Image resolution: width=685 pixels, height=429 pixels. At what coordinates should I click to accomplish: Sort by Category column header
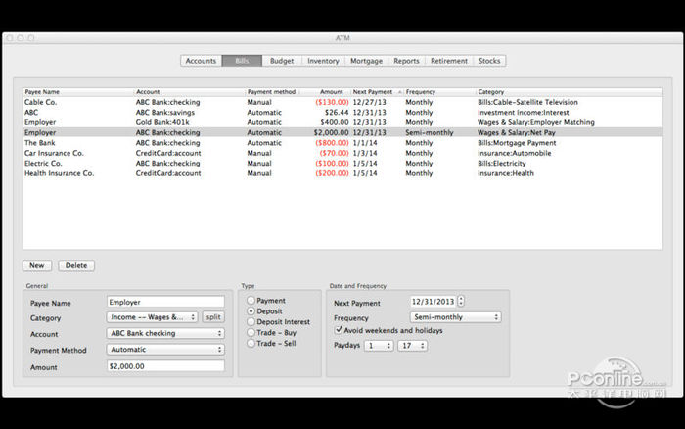point(570,92)
